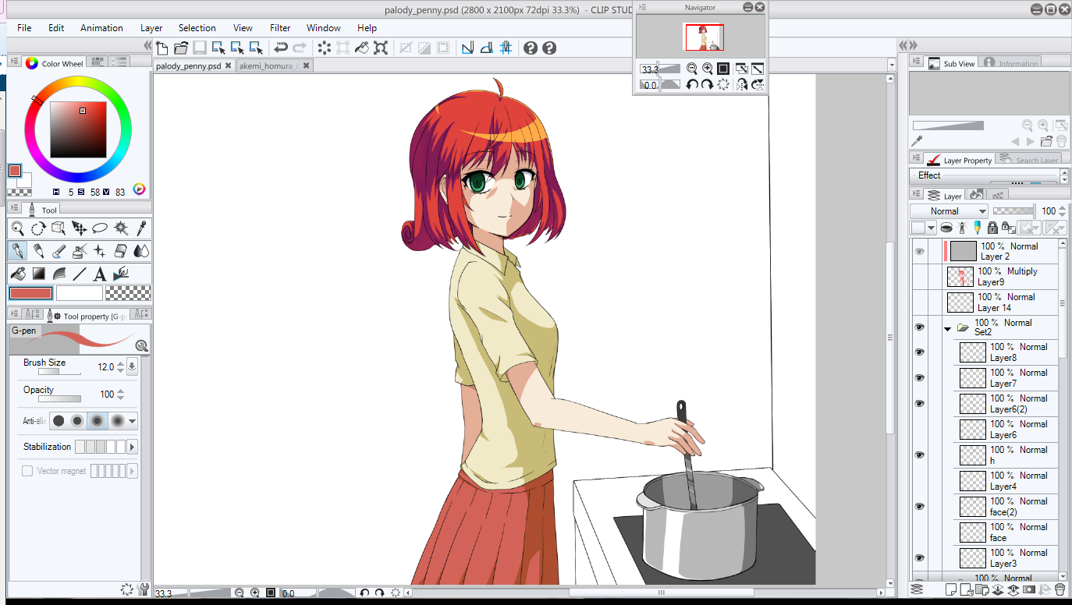Select the Auto select magic wand tool
The height and width of the screenshot is (605, 1072).
point(121,228)
